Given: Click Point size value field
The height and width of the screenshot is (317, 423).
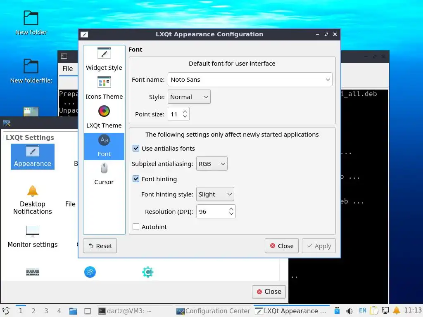Looking at the screenshot, I should [x=175, y=114].
